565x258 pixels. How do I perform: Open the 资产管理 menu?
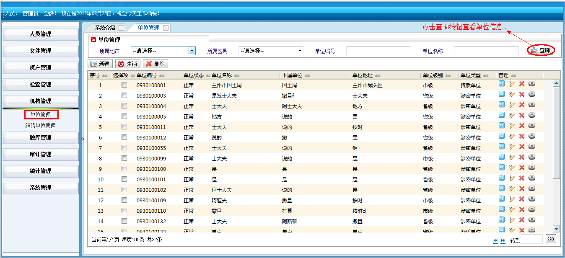click(x=41, y=67)
